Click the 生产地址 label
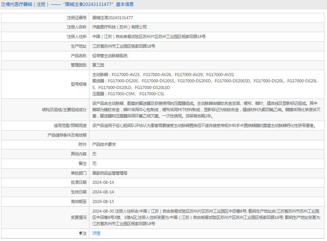The width and height of the screenshot is (327, 241). pyautogui.click(x=79, y=46)
